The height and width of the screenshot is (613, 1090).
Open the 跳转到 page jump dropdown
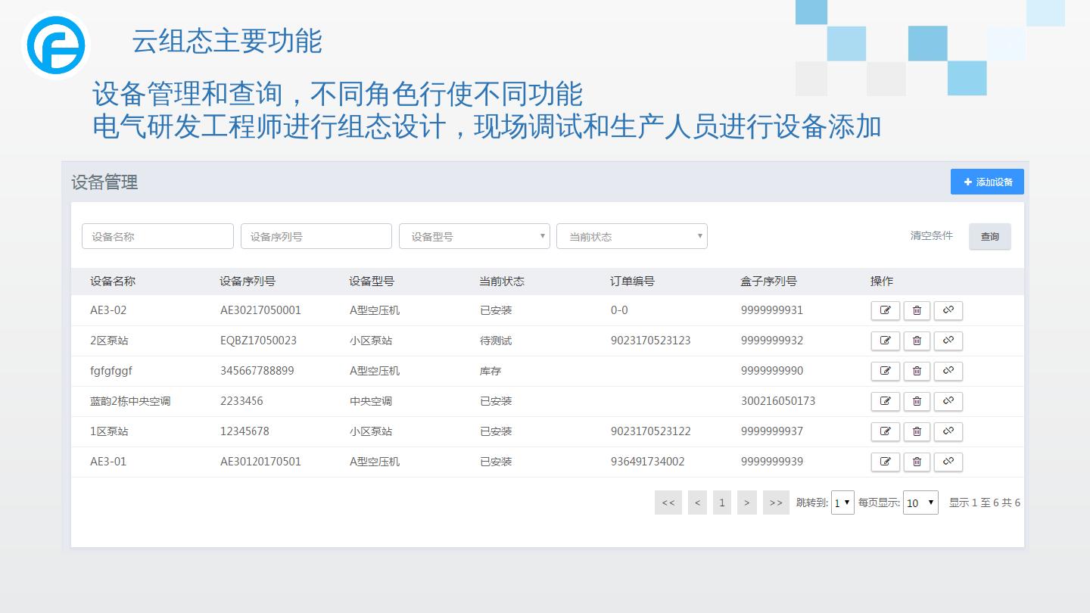(842, 503)
